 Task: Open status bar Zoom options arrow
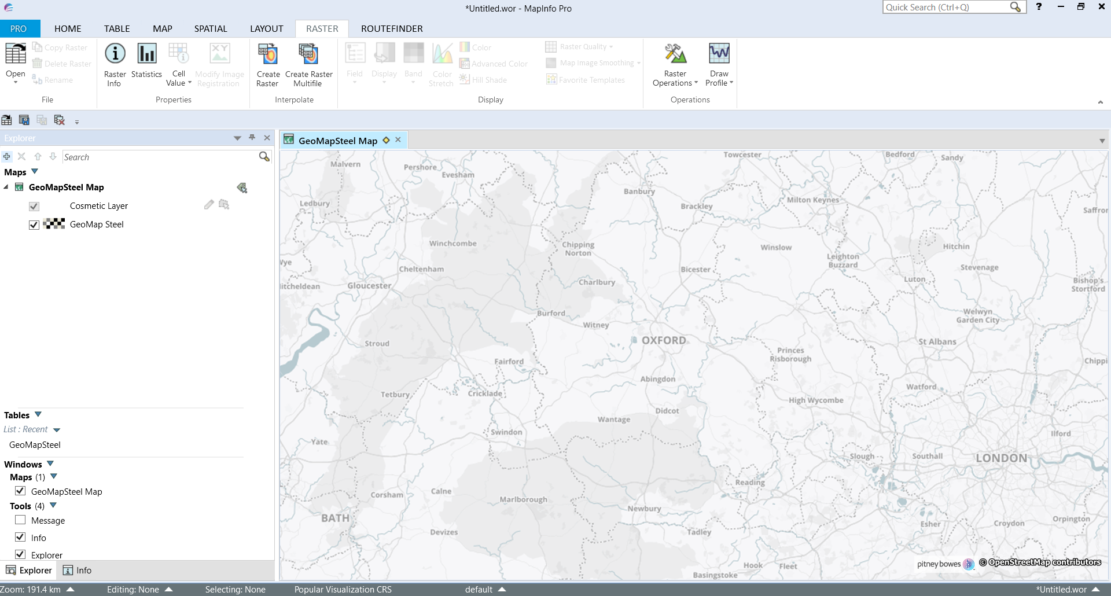(71, 589)
